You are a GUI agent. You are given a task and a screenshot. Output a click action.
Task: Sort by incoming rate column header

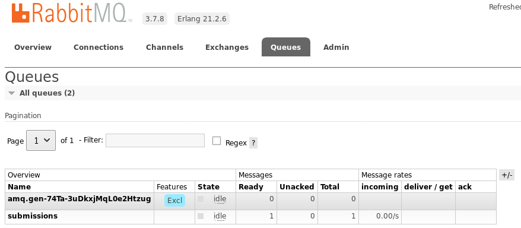pyautogui.click(x=380, y=187)
